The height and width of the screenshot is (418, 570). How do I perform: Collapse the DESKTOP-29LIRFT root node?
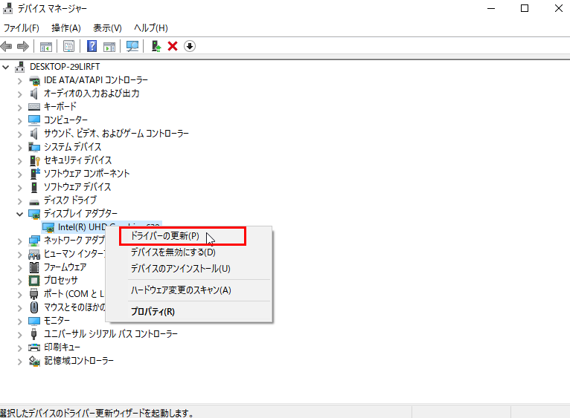[x=5, y=67]
